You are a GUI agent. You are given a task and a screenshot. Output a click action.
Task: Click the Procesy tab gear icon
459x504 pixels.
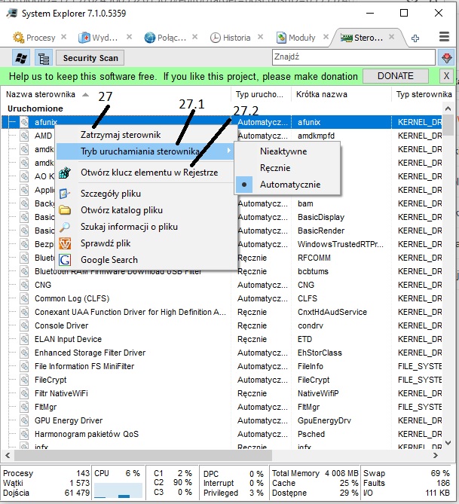click(x=18, y=38)
